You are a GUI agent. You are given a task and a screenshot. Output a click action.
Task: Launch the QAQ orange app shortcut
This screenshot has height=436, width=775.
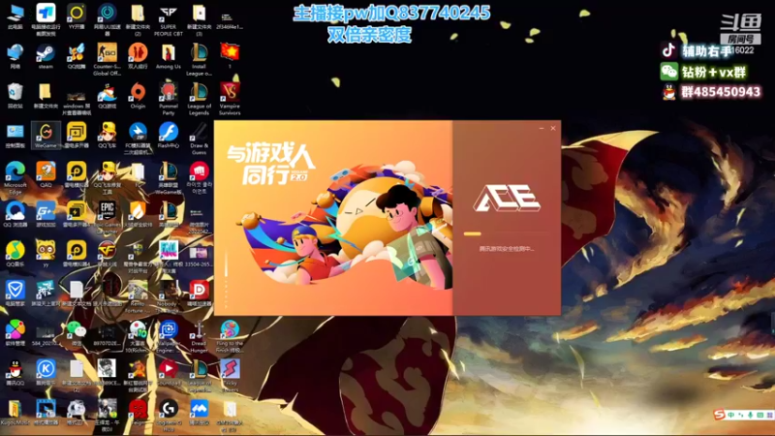point(46,174)
